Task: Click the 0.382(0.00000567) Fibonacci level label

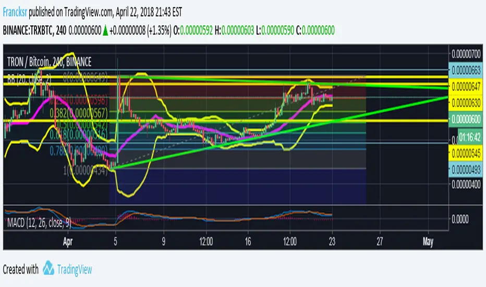Action: (79, 113)
